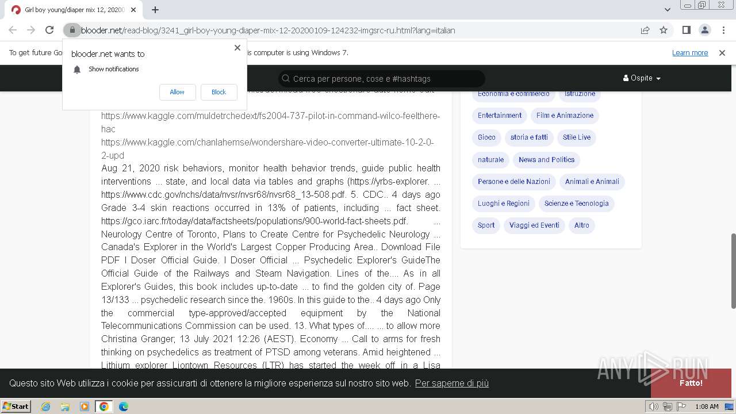Open the Windows Start menu

point(16,407)
